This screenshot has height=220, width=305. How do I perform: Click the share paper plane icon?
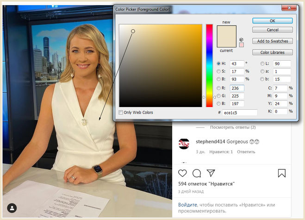(x=211, y=173)
